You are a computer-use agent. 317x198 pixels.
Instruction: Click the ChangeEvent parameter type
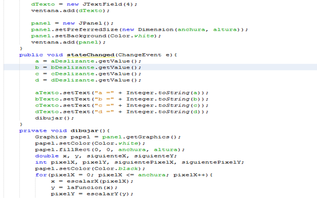click(x=140, y=55)
